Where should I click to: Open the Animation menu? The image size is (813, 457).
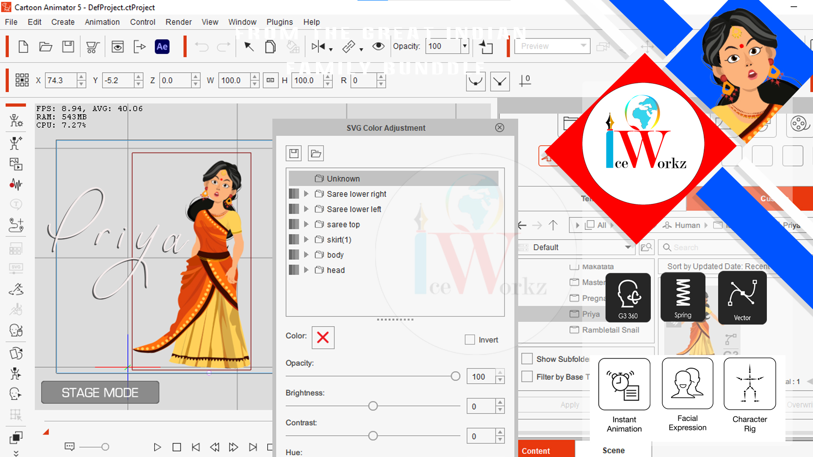pos(102,22)
